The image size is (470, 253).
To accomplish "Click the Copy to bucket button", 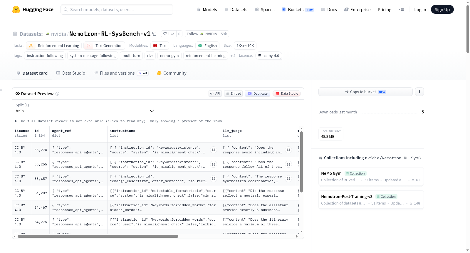I will [365, 92].
